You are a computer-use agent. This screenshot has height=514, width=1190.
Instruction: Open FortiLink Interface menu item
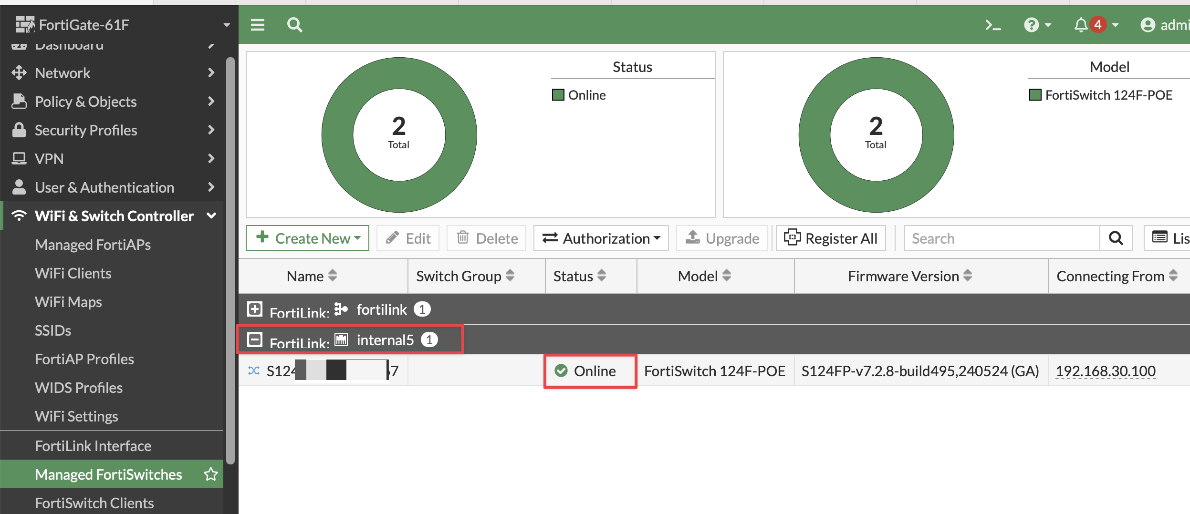click(x=93, y=446)
